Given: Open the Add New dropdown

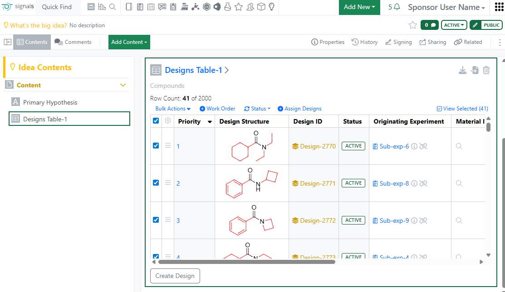Looking at the screenshot, I should (x=359, y=7).
